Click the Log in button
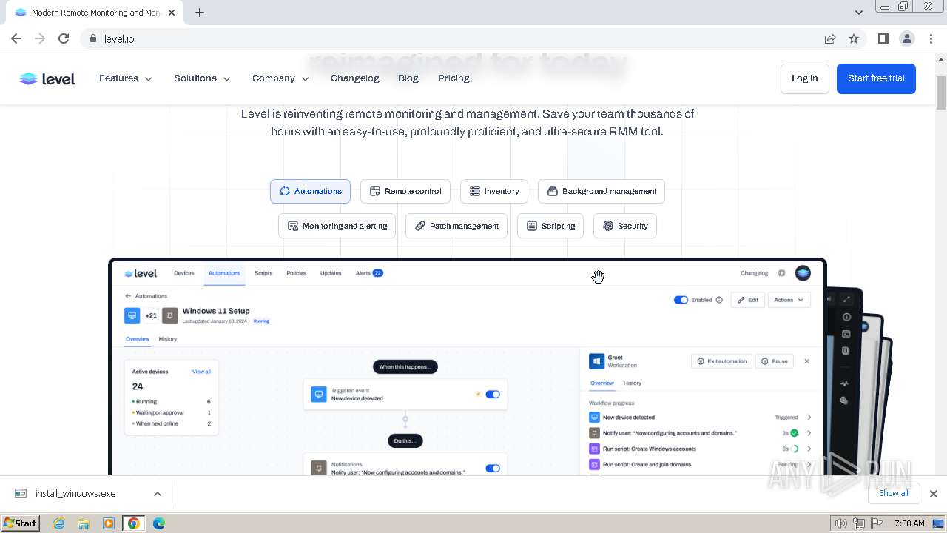The width and height of the screenshot is (947, 533). coord(805,78)
